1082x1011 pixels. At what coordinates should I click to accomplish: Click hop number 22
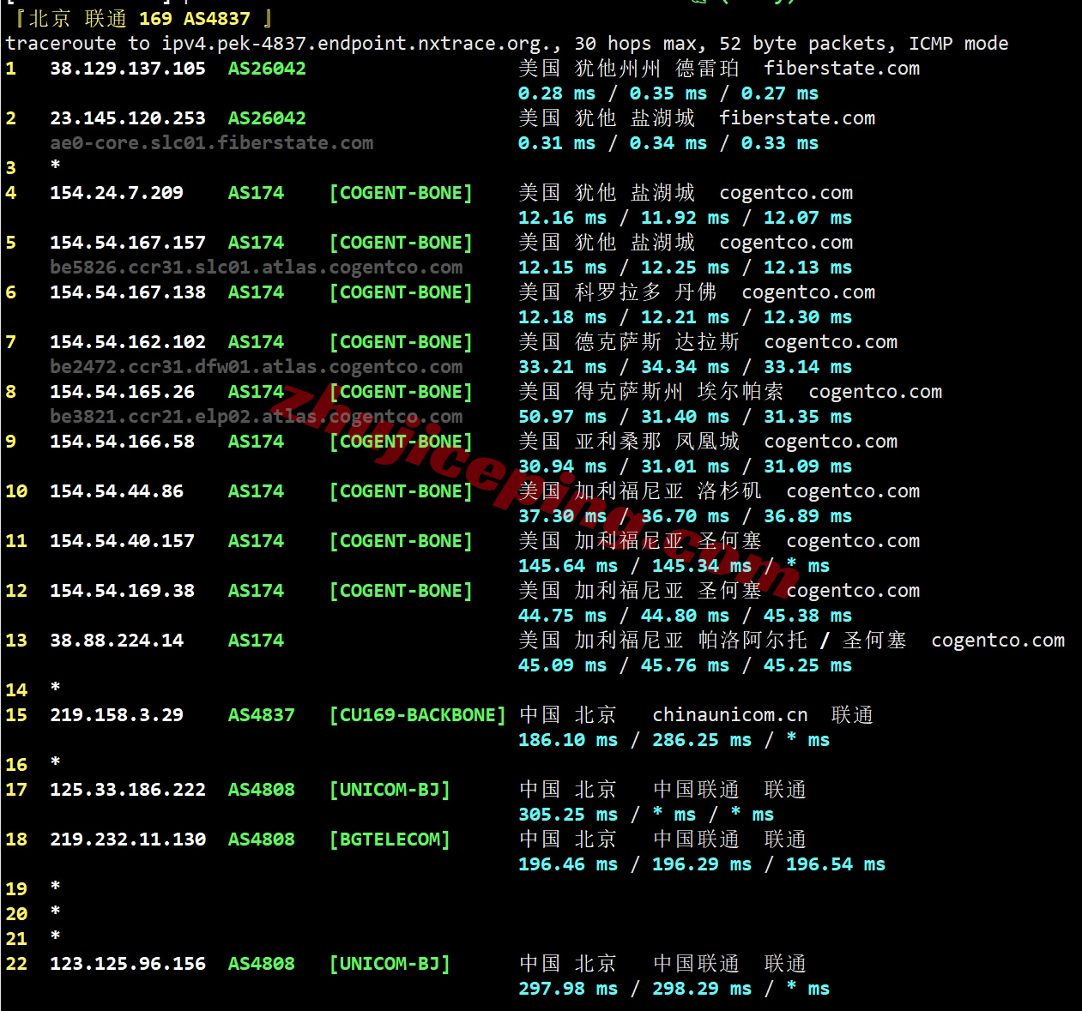coord(16,964)
